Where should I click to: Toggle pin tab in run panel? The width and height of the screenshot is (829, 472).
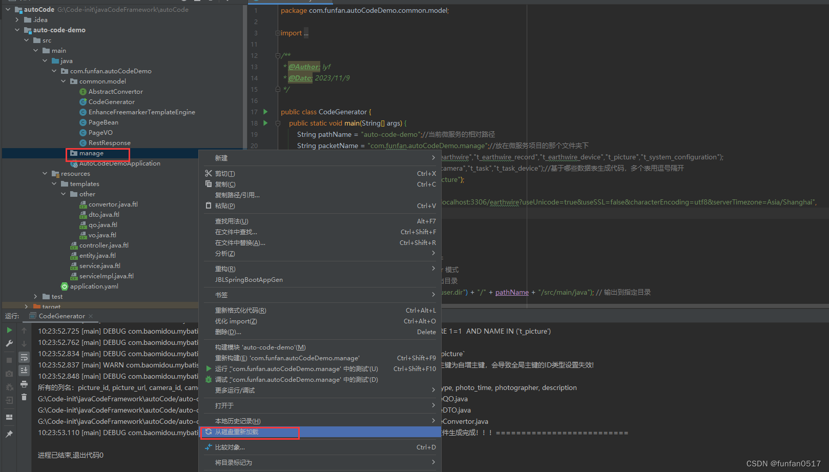(x=9, y=434)
